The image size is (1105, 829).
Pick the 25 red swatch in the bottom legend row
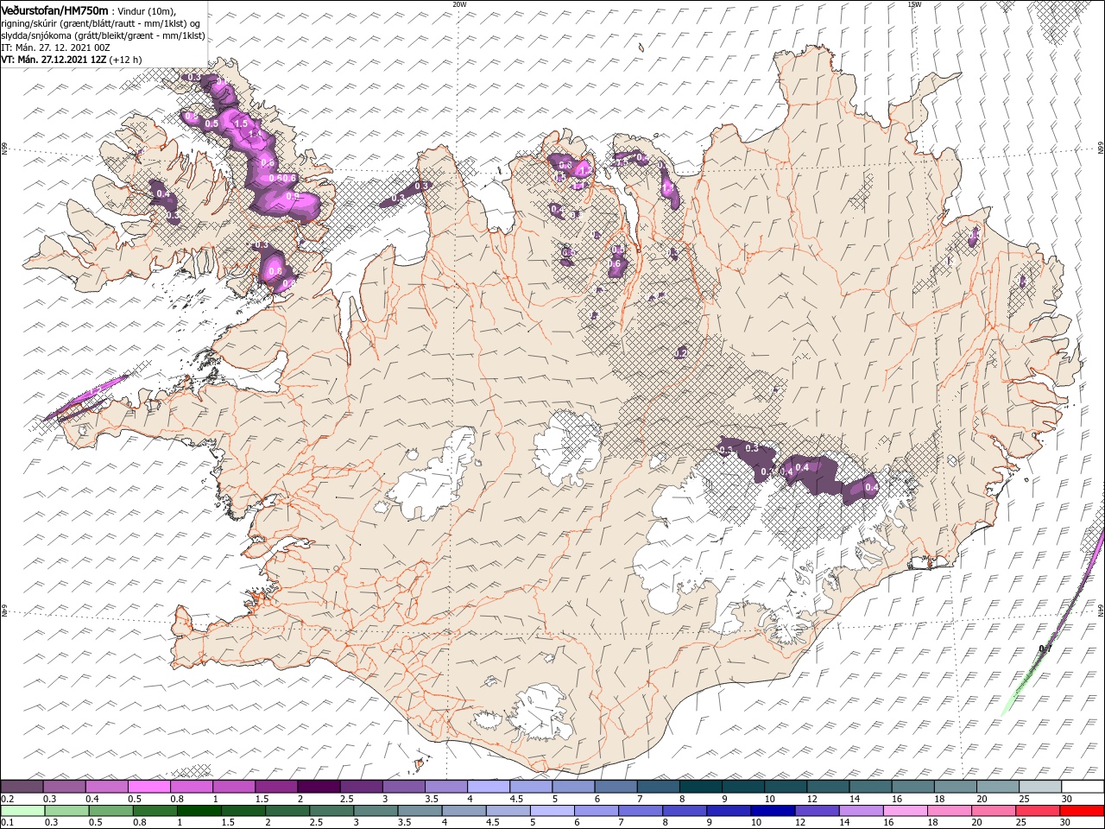tap(1036, 811)
